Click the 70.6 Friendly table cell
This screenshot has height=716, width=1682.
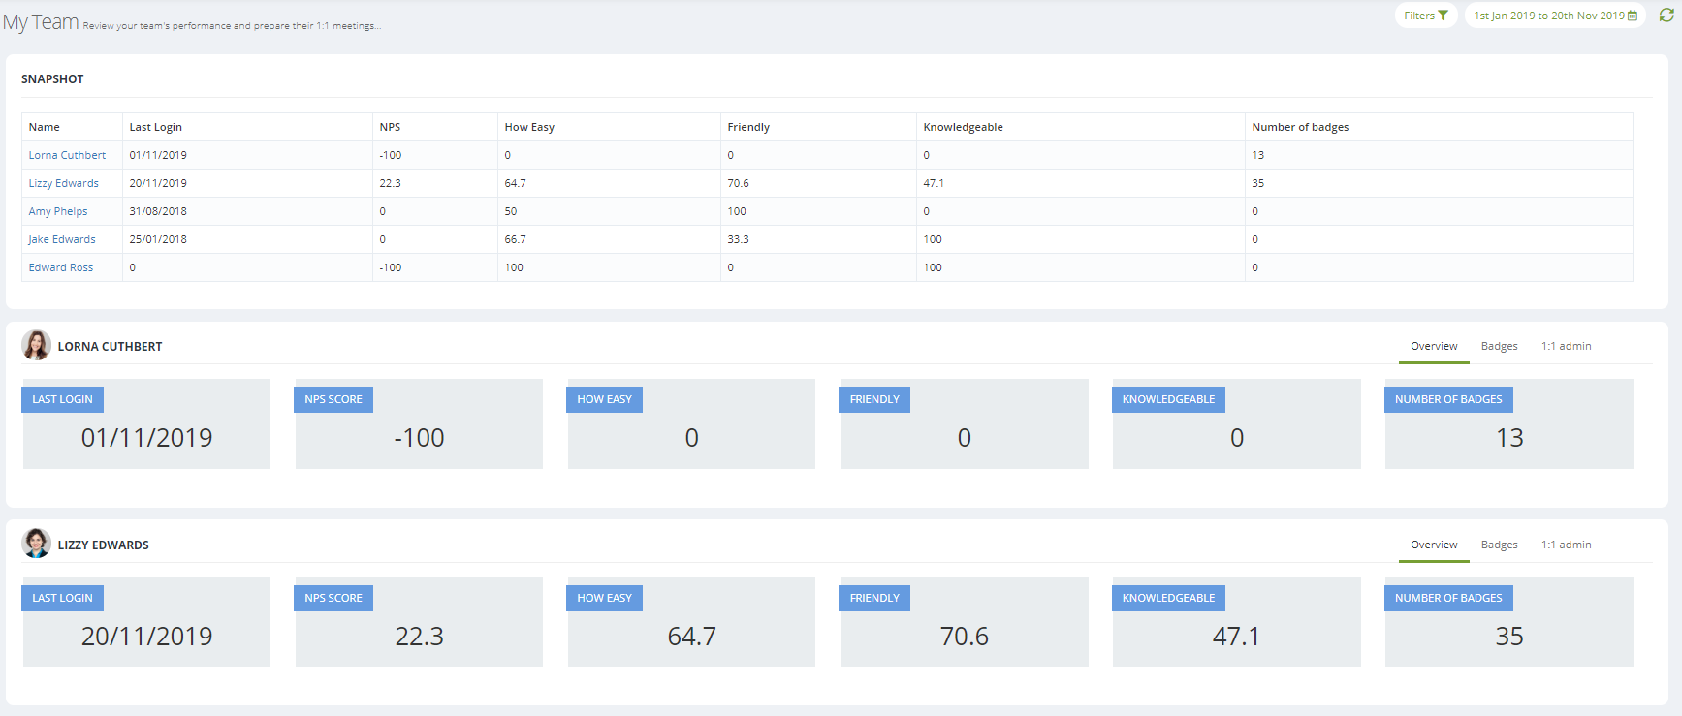(x=818, y=183)
